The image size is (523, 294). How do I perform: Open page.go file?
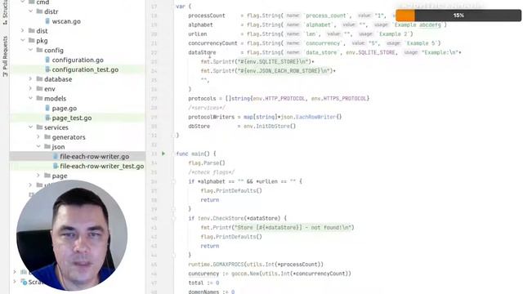tap(64, 109)
